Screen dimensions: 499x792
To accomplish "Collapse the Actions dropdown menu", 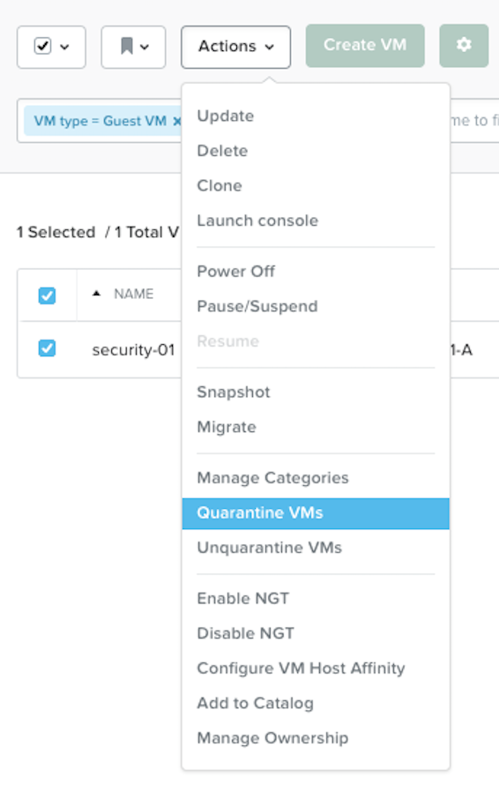I will click(236, 47).
